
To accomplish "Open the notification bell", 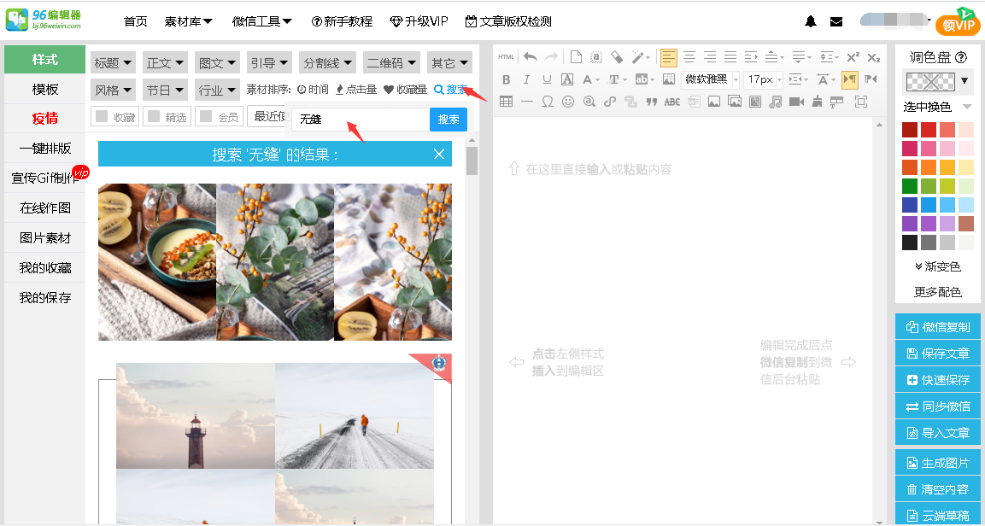I will tap(811, 21).
